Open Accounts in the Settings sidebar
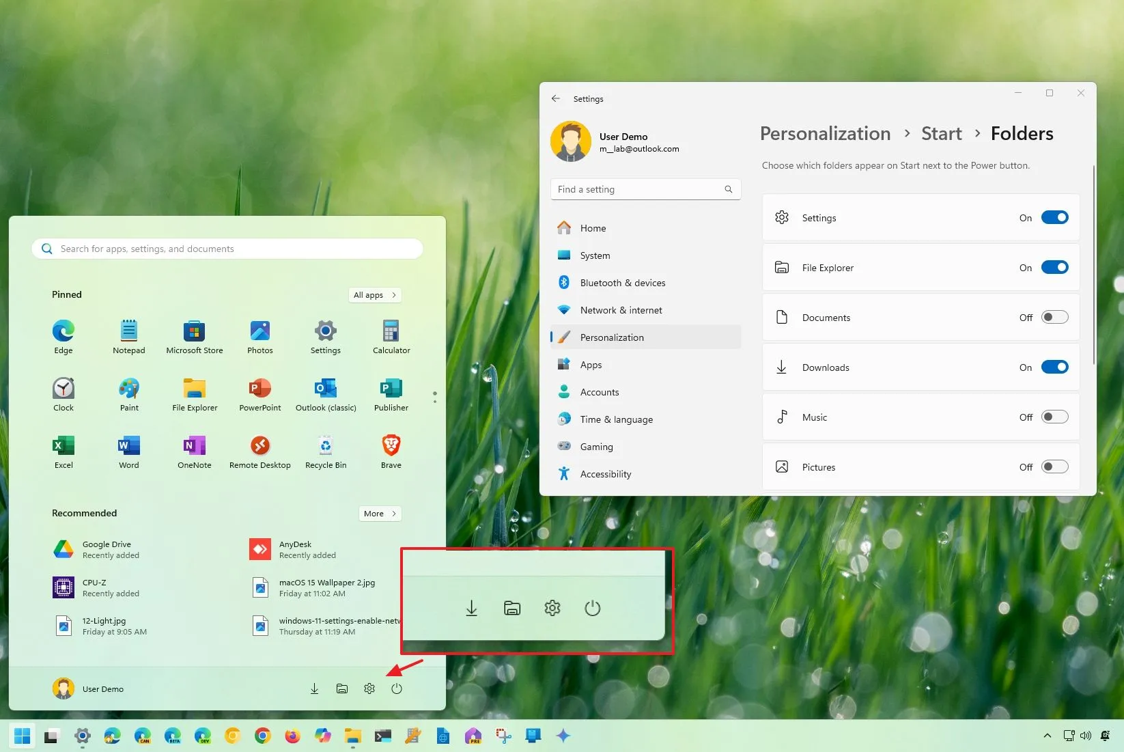 [x=599, y=391]
